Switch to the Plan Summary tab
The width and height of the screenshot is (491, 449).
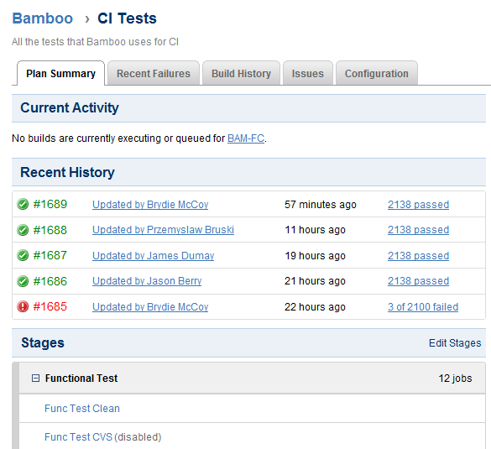(60, 74)
